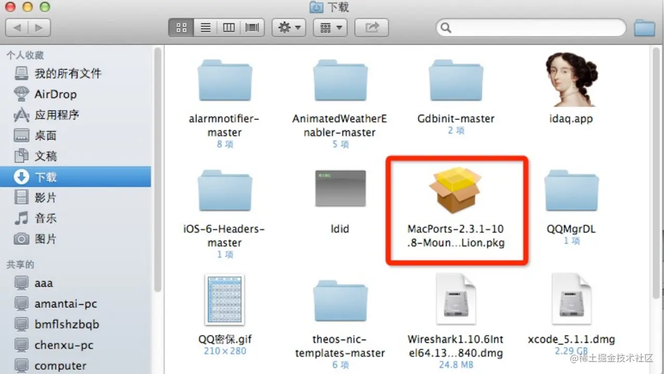This screenshot has height=374, width=664.
Task: Click the 下载 folder icon in title bar
Action: (316, 7)
